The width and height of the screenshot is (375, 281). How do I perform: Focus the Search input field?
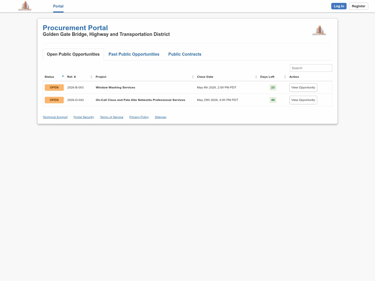(311, 68)
